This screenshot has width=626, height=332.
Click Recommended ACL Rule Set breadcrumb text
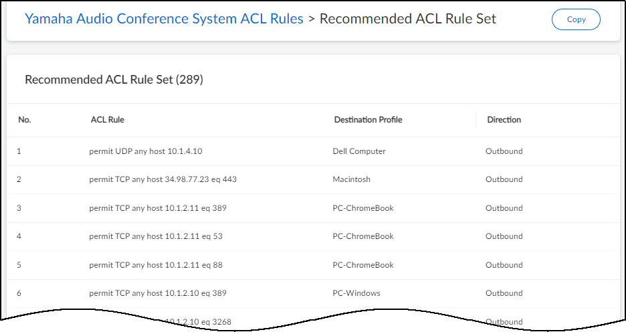pos(408,19)
